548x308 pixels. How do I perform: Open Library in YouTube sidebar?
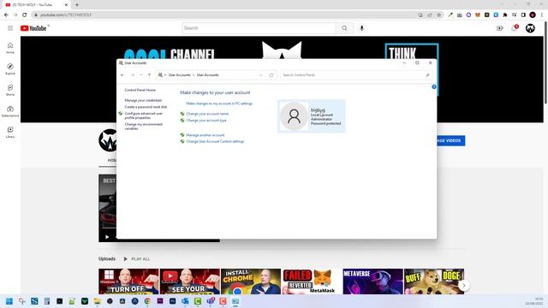[10, 133]
